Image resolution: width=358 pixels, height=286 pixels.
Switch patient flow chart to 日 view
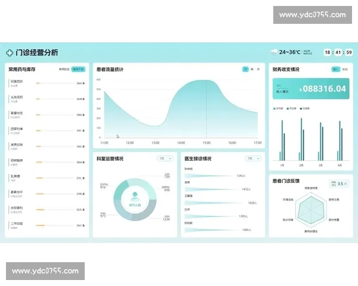[245, 69]
